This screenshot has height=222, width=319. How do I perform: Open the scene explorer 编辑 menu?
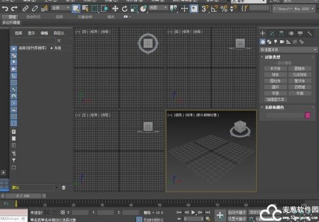[x=44, y=33]
